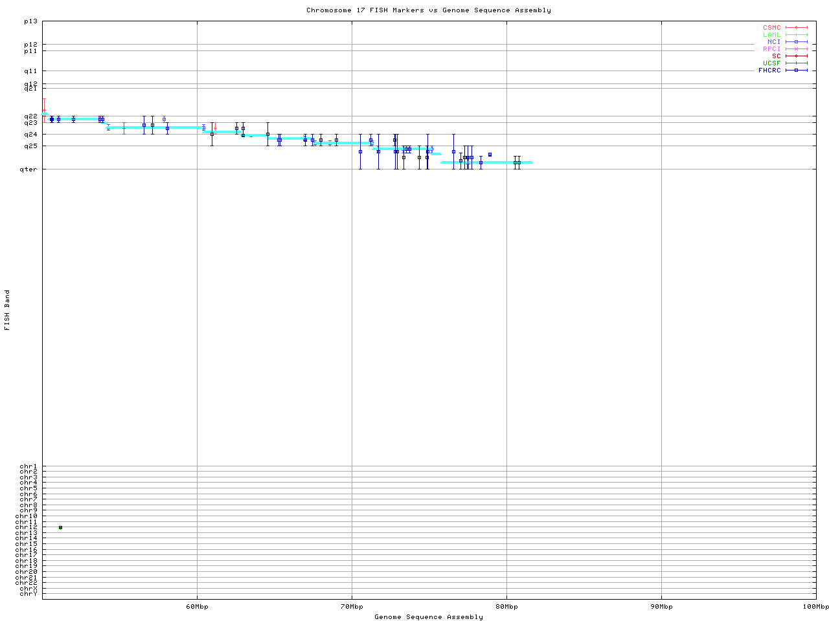This screenshot has height=621, width=829.
Task: Click the dark red SC legend marker
Action: coord(796,56)
